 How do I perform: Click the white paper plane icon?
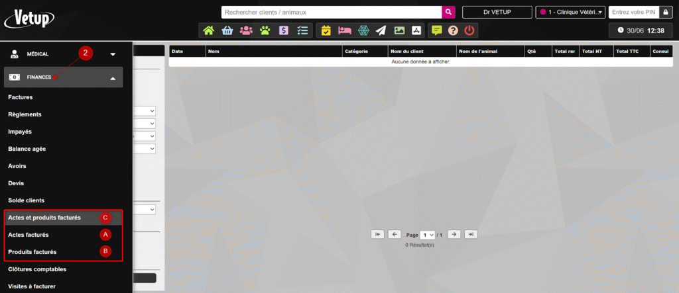381,30
